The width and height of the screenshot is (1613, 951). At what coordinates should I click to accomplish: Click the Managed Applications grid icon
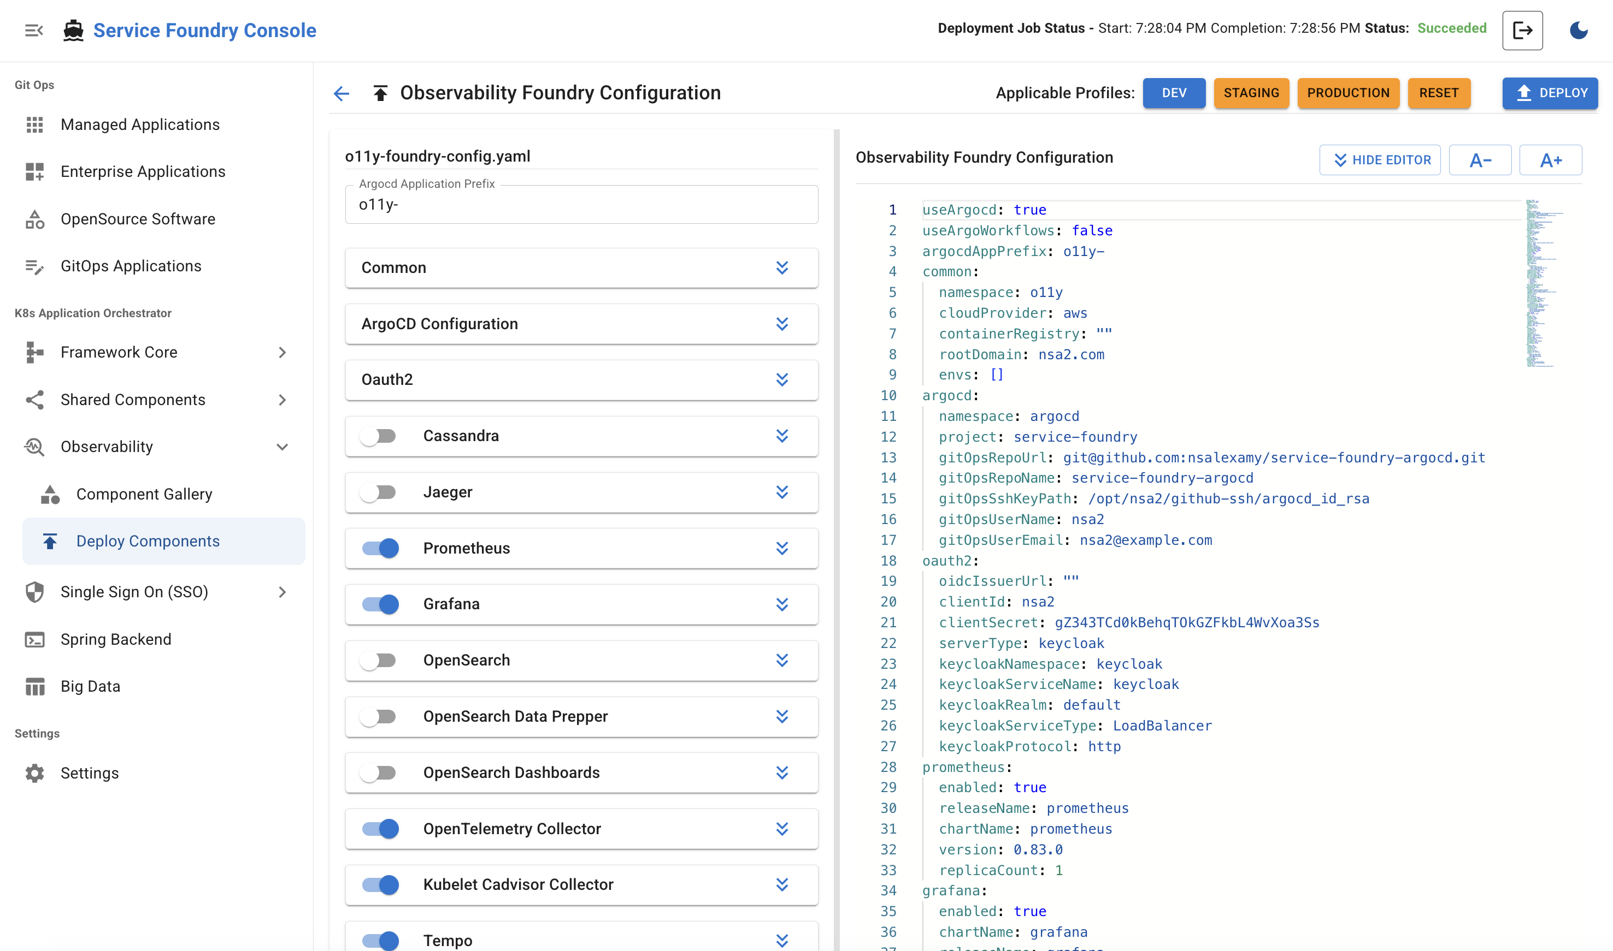coord(34,124)
